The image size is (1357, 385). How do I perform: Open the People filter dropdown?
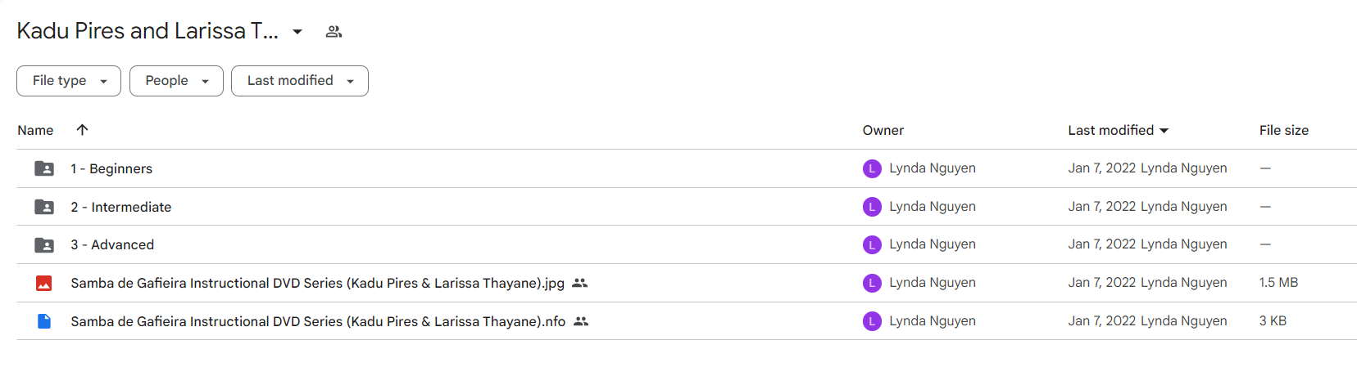(x=176, y=81)
